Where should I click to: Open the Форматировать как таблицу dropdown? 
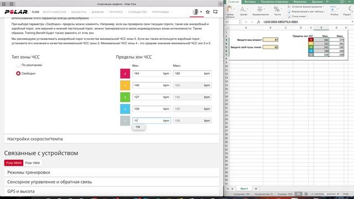point(306,12)
